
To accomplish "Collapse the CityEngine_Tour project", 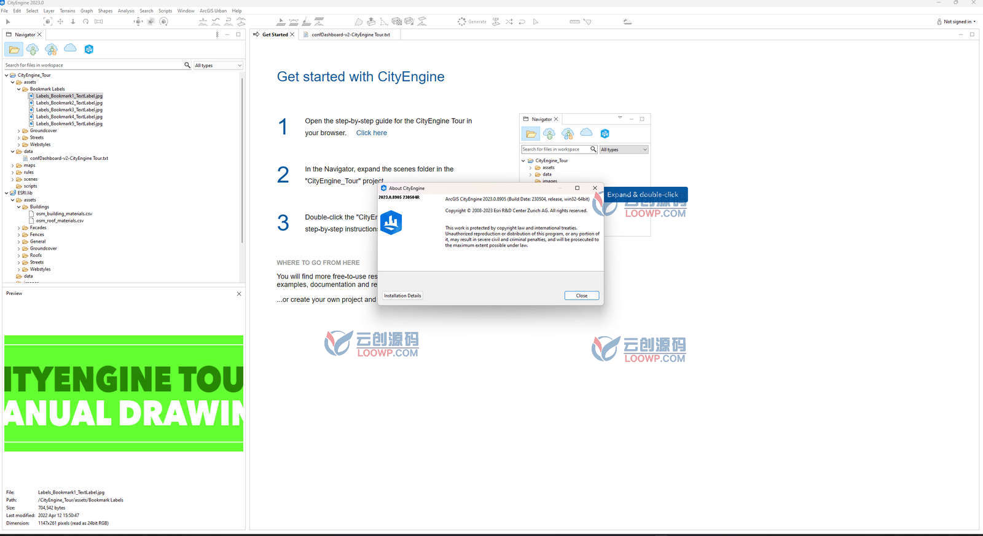I will click(x=6, y=75).
